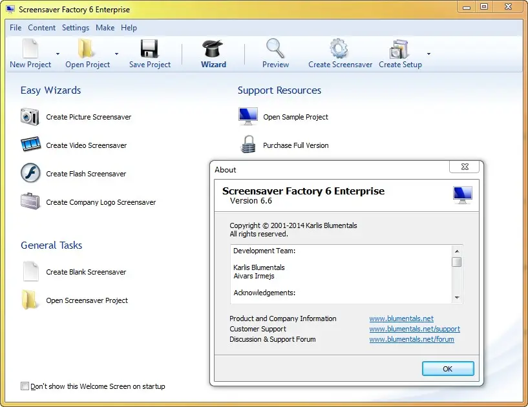Click padlock icon for Purchase Full Version
528x407 pixels.
(x=249, y=145)
